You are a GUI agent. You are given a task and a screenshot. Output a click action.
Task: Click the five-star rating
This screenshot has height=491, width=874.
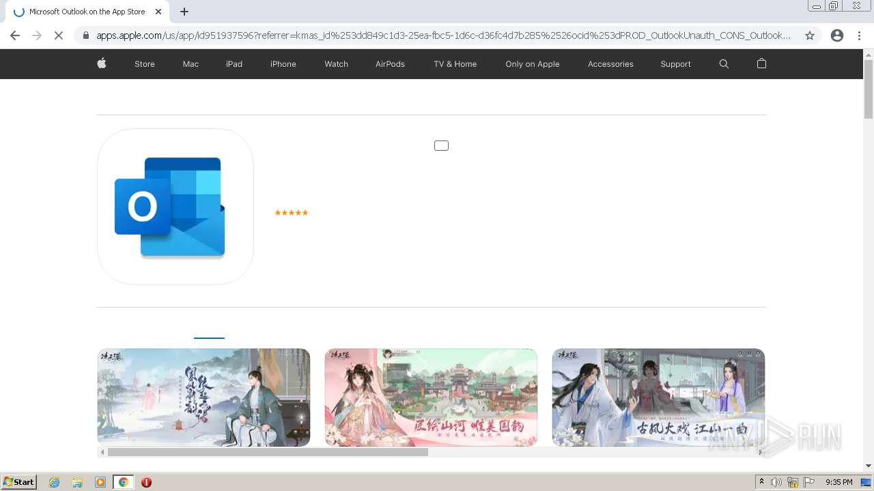pos(292,213)
